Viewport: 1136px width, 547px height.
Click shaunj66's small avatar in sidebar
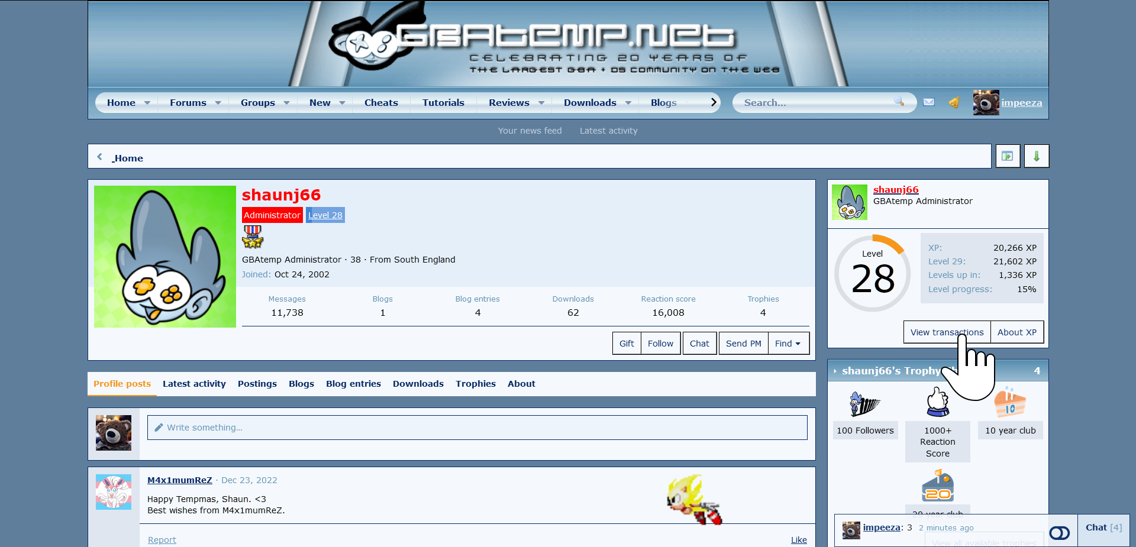coord(850,202)
